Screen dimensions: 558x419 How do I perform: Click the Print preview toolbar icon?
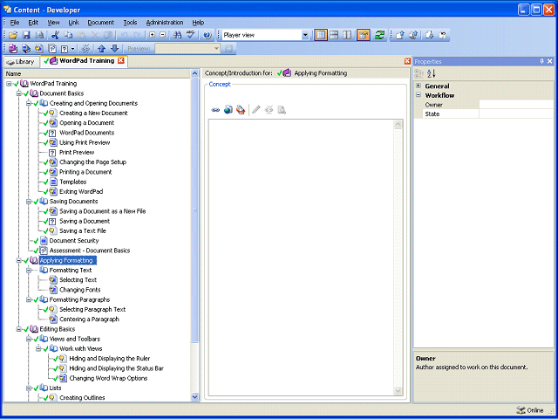(39, 35)
